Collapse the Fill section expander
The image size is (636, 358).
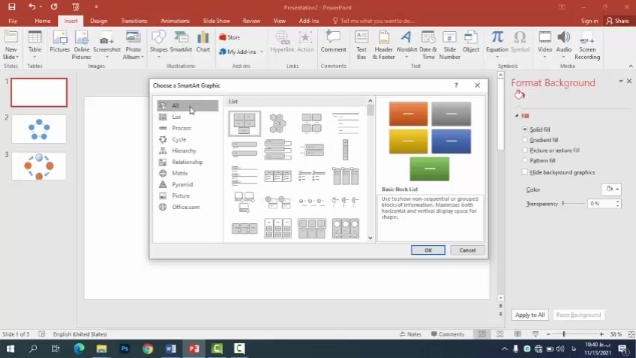pyautogui.click(x=517, y=116)
